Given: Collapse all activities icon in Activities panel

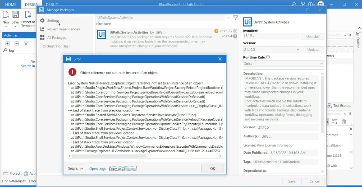Looking at the screenshot, I should 17,43.
